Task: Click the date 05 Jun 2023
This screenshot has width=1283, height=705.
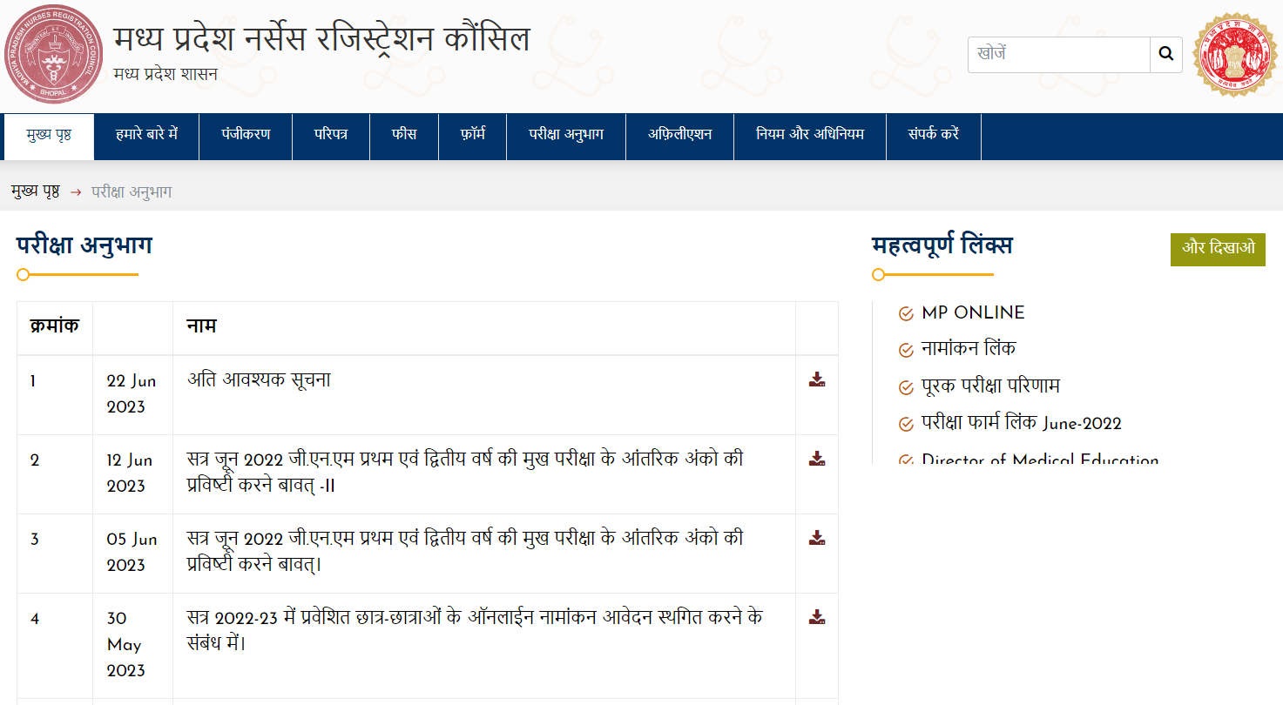Action: tap(132, 553)
